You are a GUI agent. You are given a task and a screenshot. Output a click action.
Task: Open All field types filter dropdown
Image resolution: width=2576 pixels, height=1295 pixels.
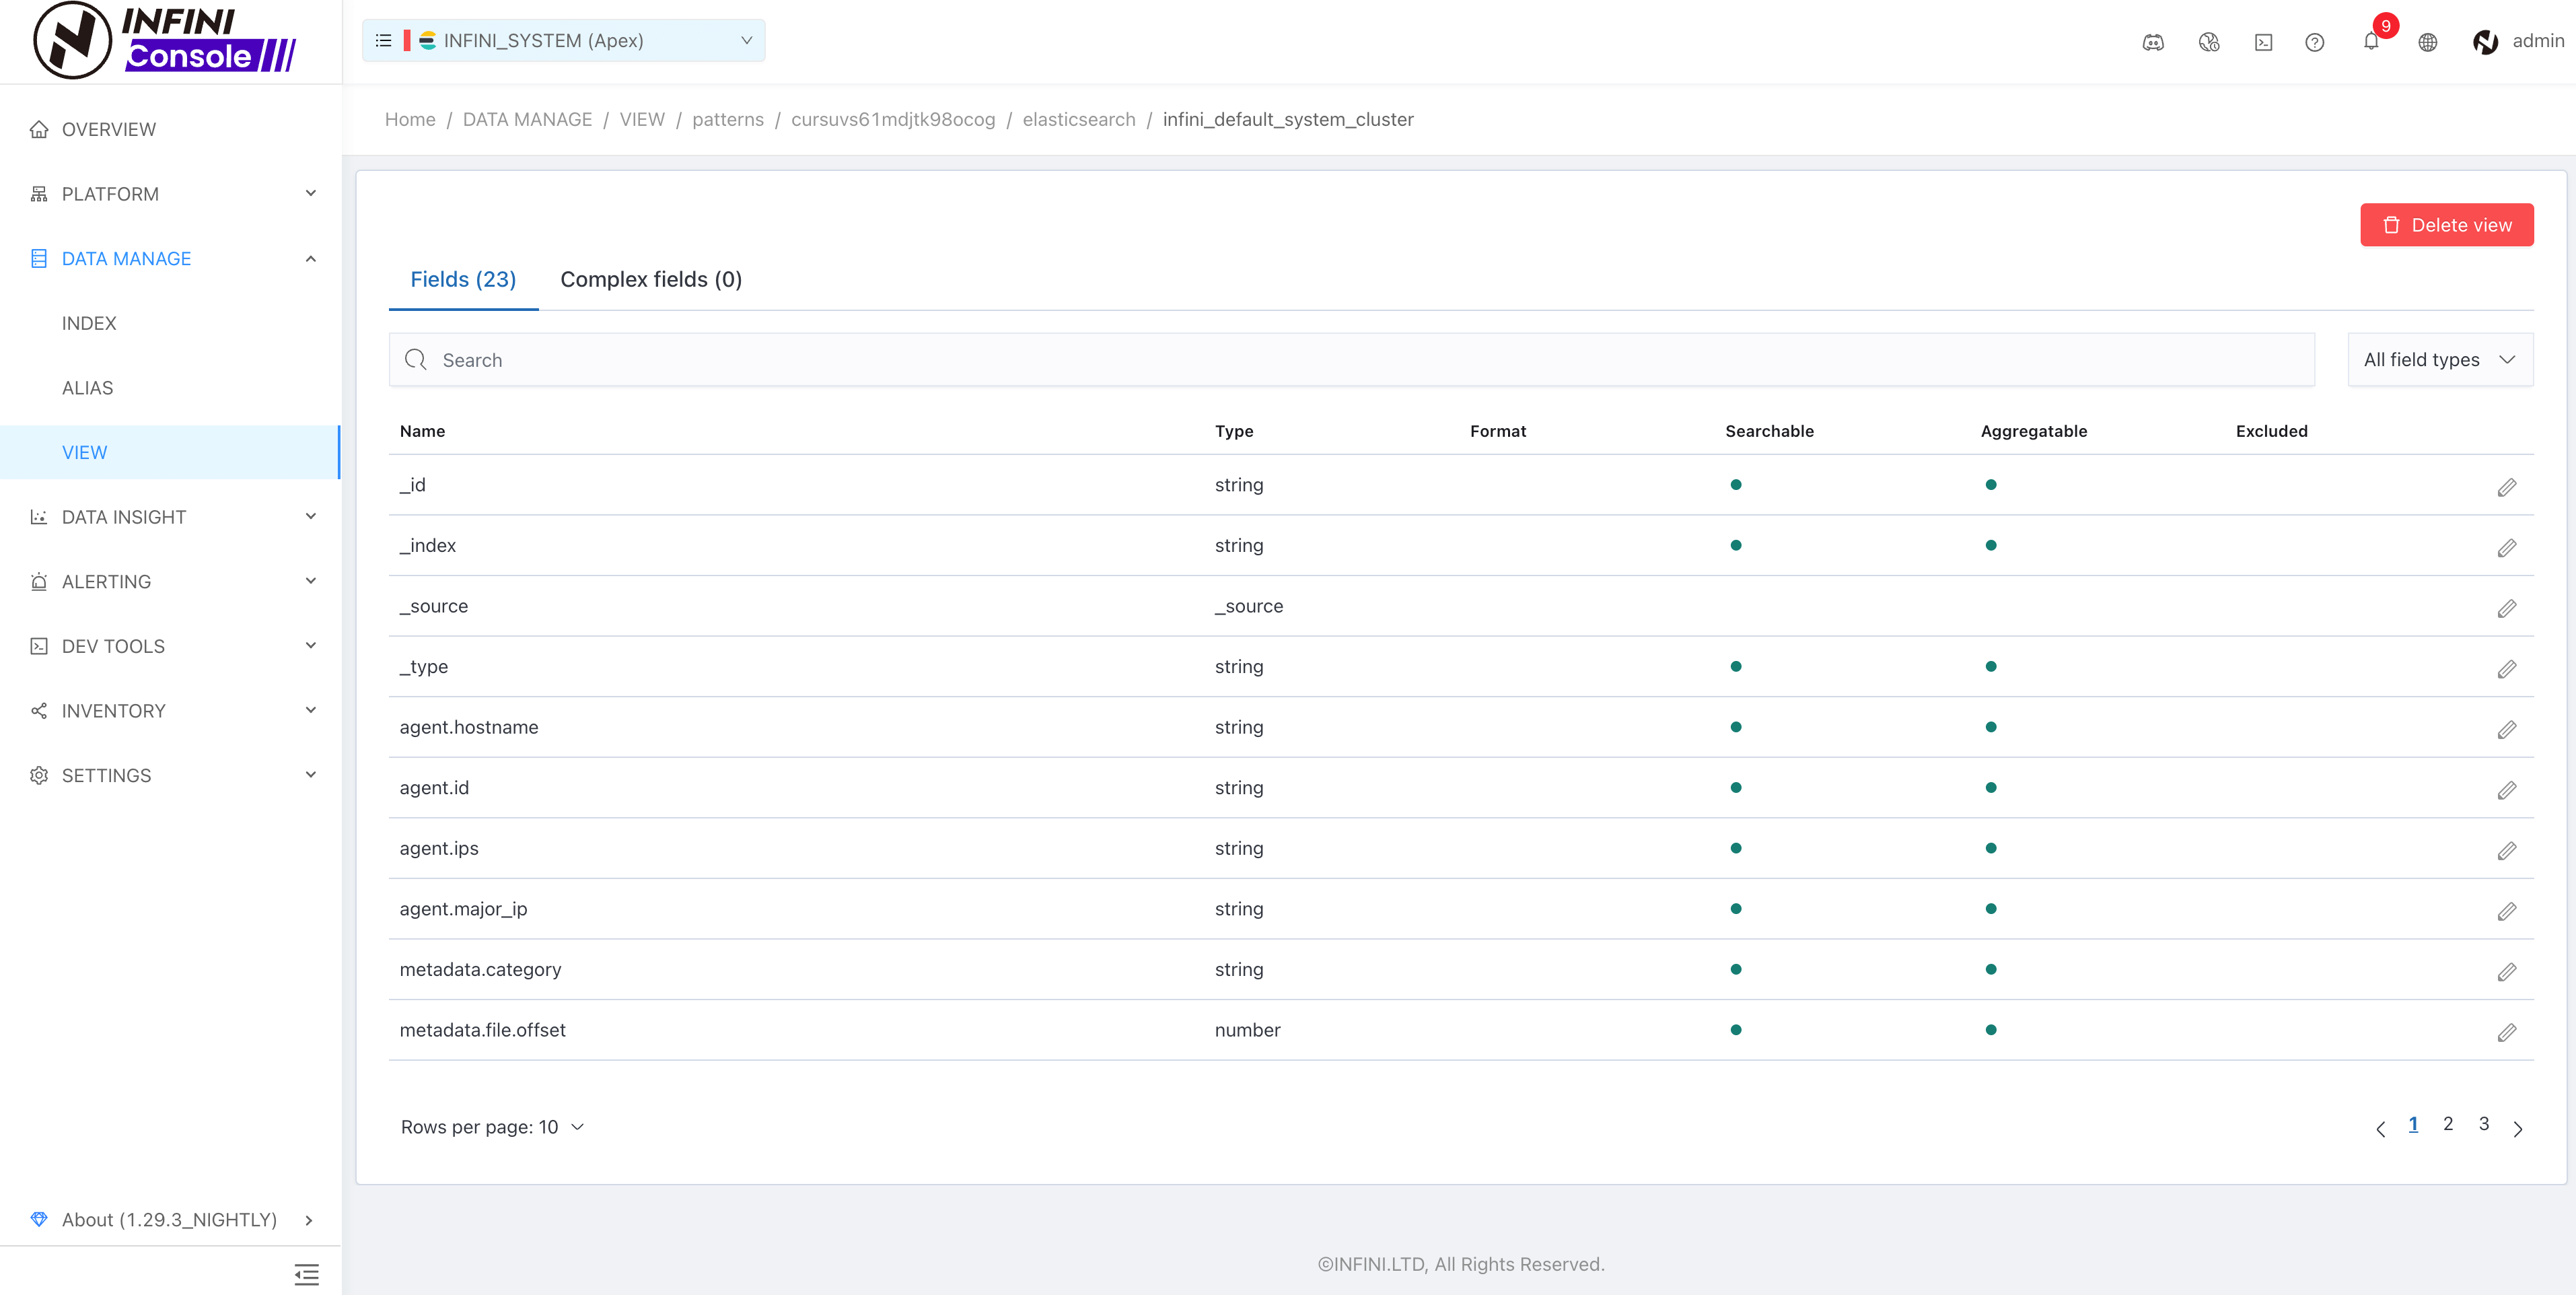click(x=2439, y=360)
